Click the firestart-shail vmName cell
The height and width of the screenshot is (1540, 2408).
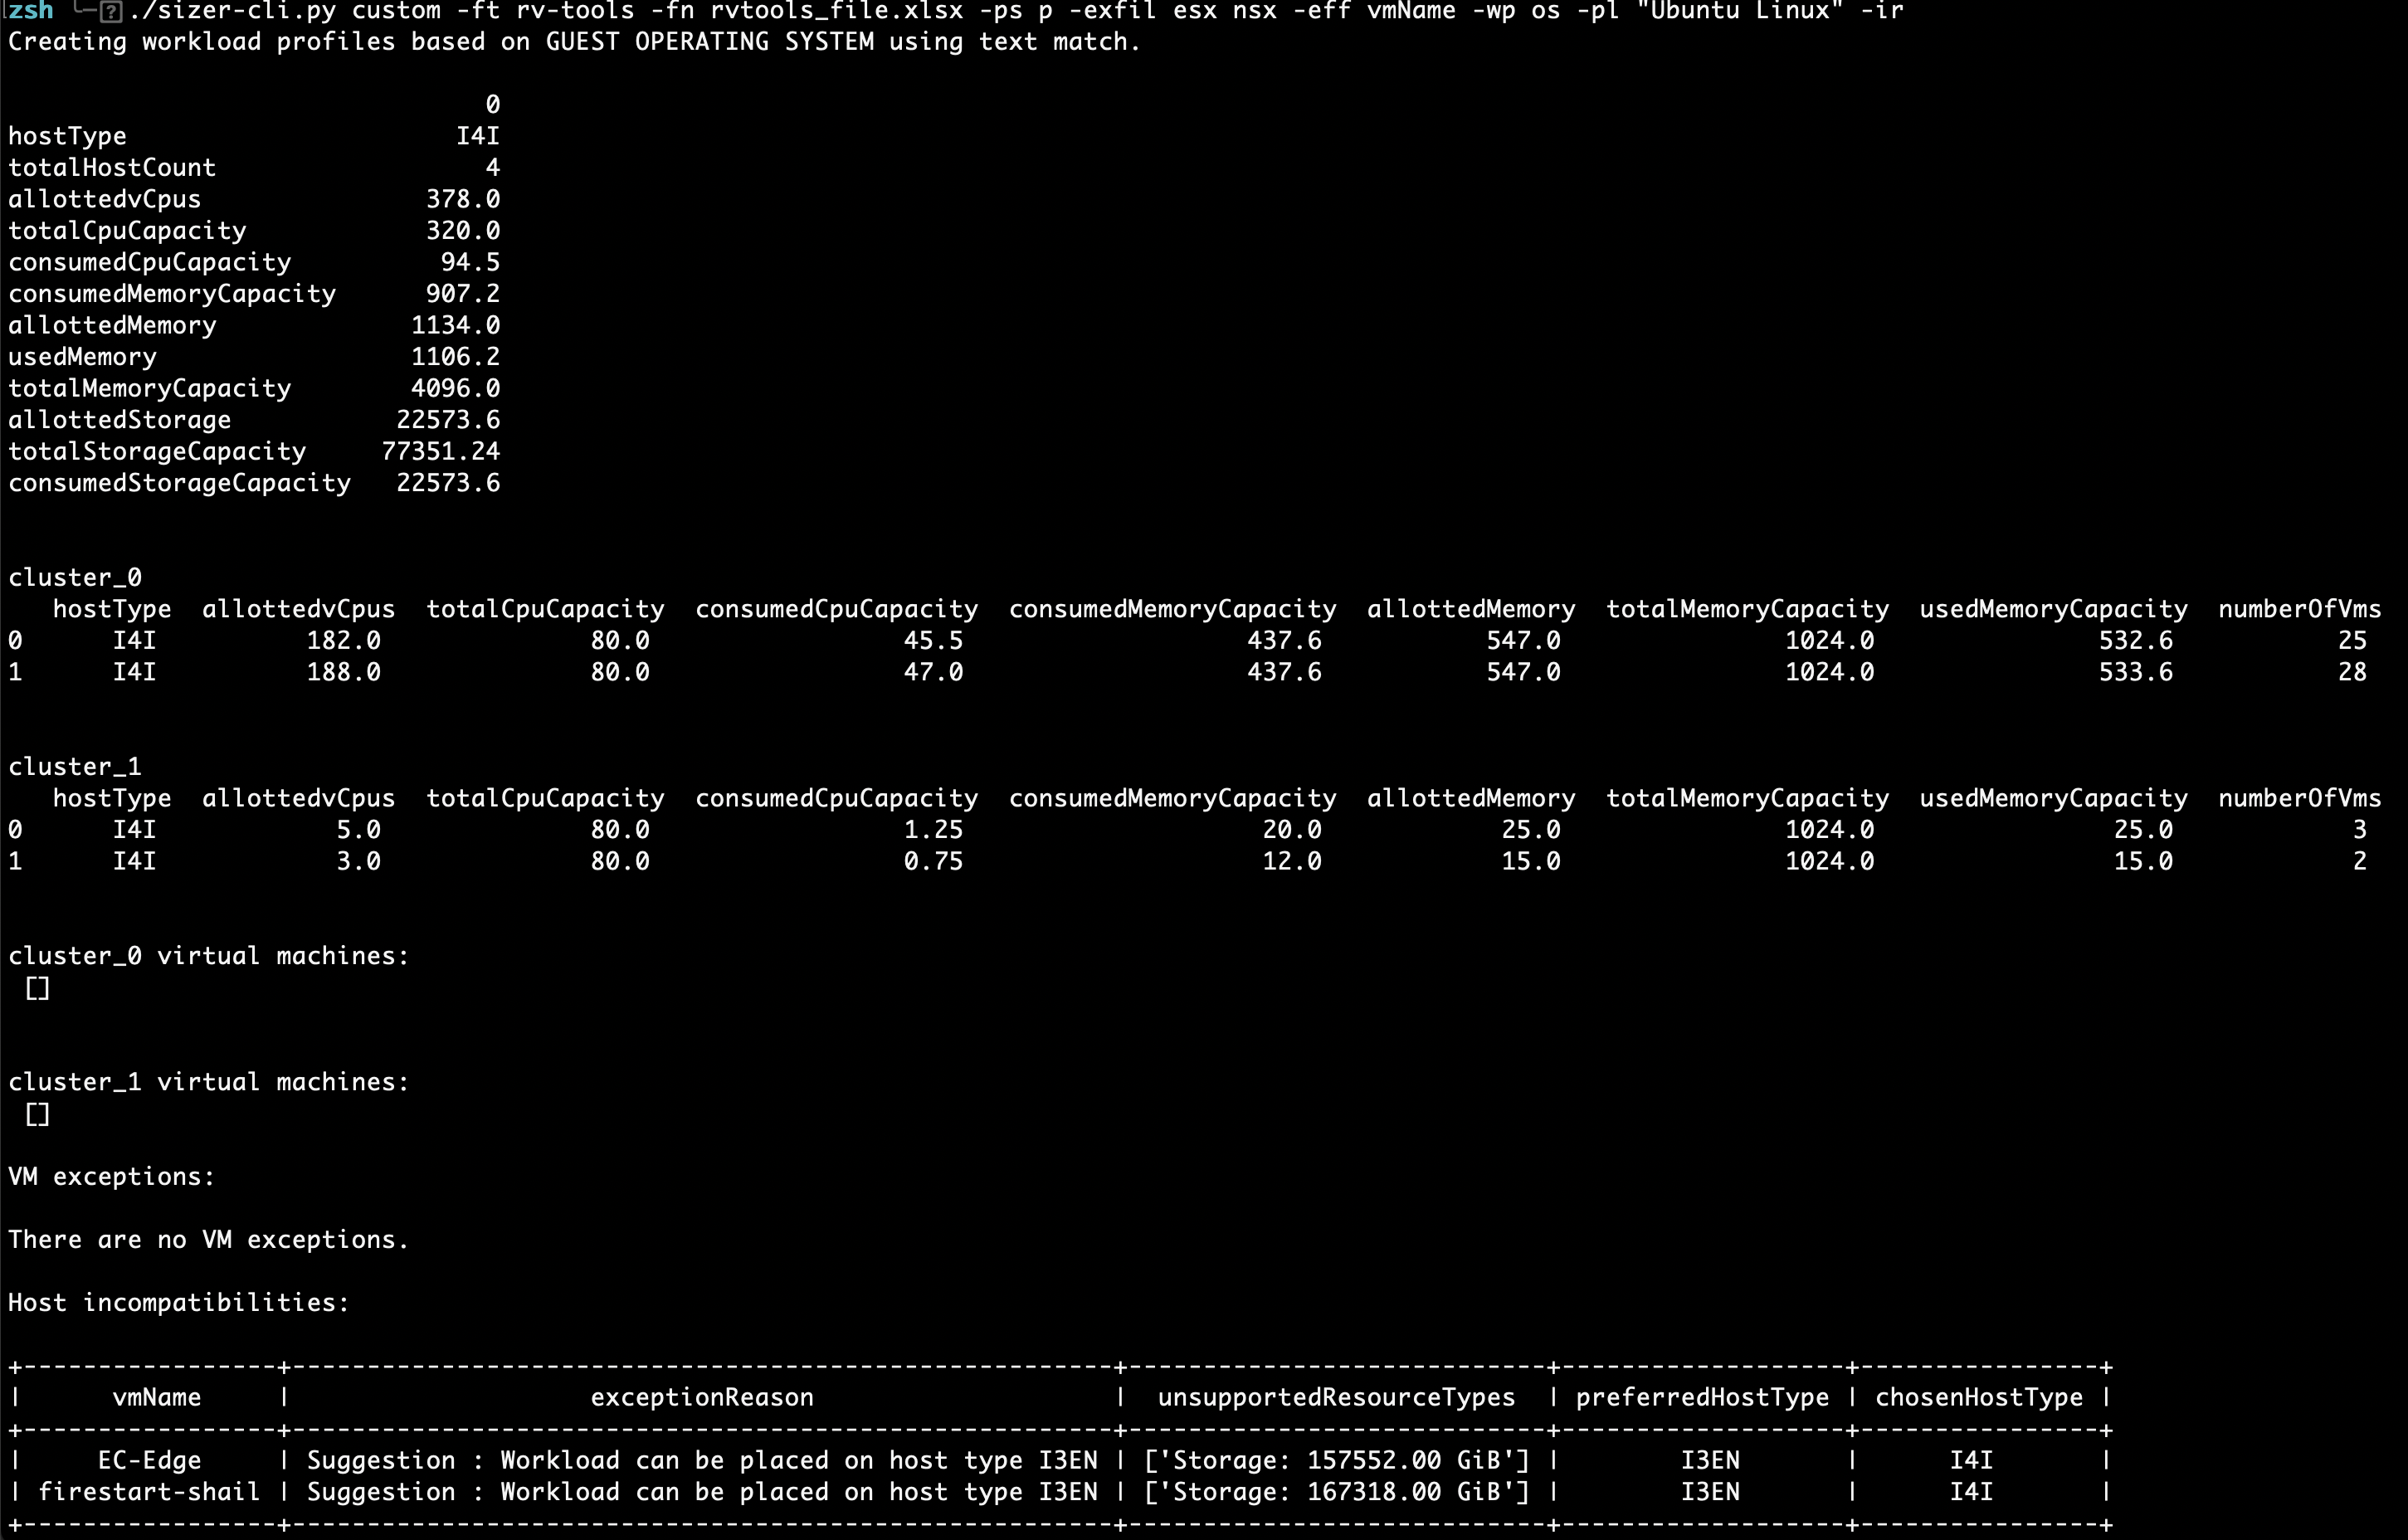tap(149, 1492)
